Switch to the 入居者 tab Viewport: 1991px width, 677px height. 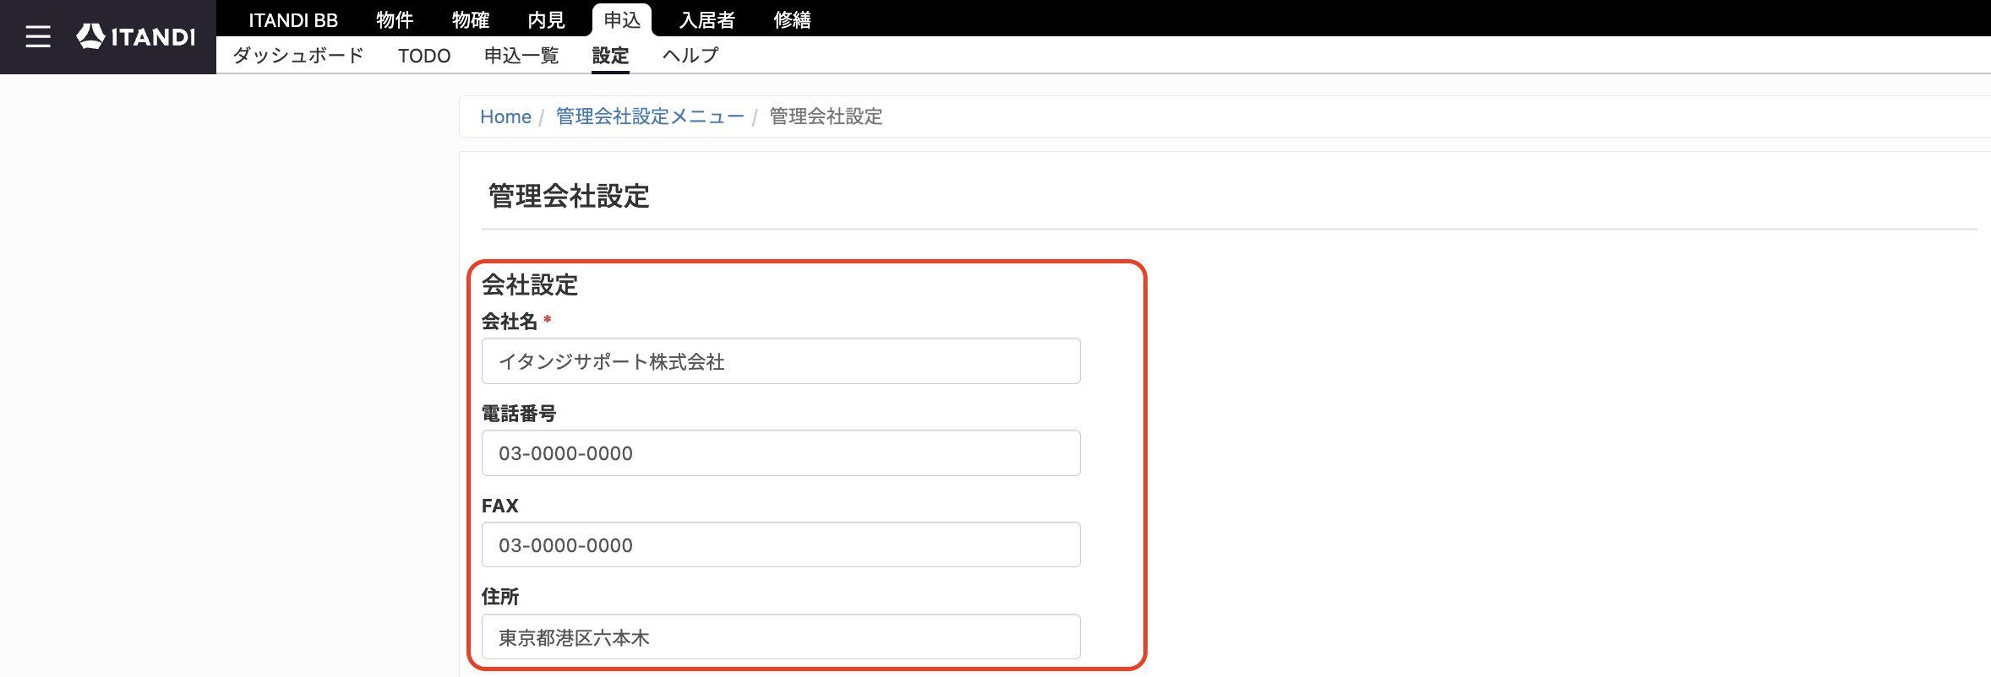pos(707,20)
